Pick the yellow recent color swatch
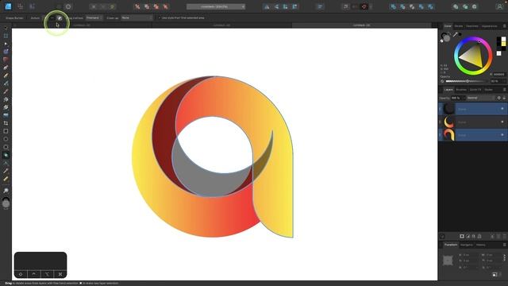The width and height of the screenshot is (508, 286). [x=503, y=43]
